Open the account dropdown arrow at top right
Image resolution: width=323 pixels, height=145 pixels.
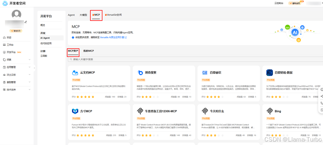click(x=322, y=3)
